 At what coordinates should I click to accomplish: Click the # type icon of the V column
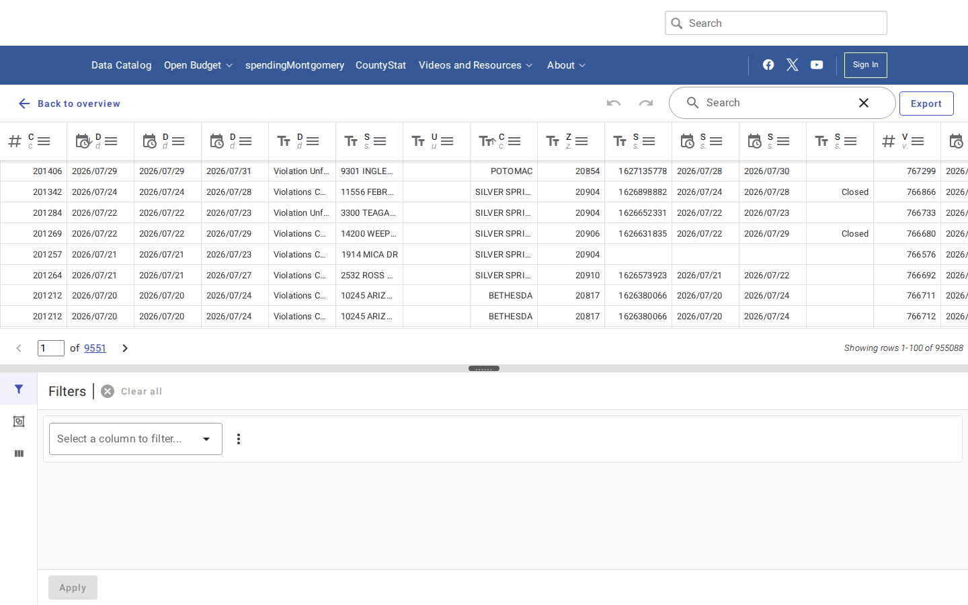[889, 141]
